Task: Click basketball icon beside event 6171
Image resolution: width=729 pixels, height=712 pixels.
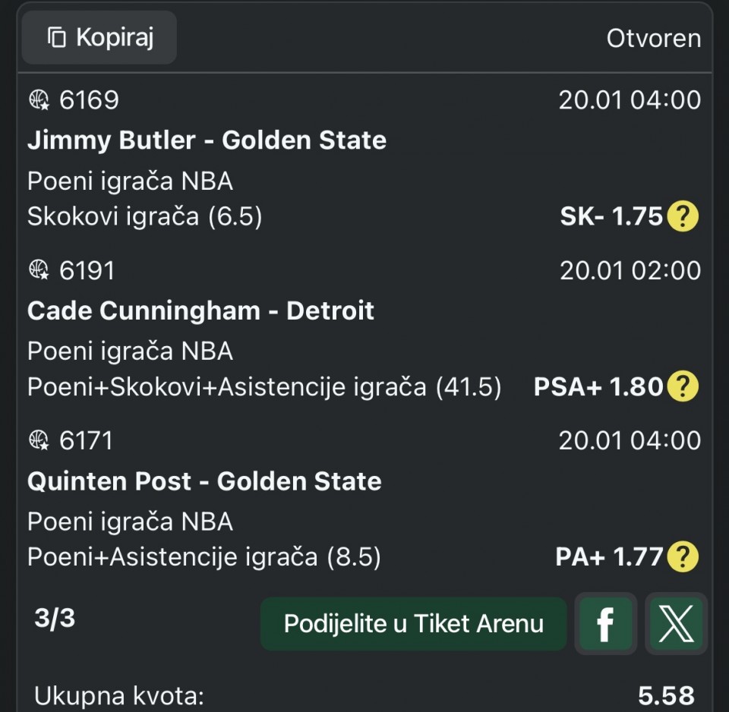Action: [x=39, y=440]
